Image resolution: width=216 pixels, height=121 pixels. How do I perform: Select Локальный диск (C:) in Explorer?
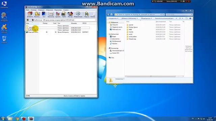pos(118,51)
